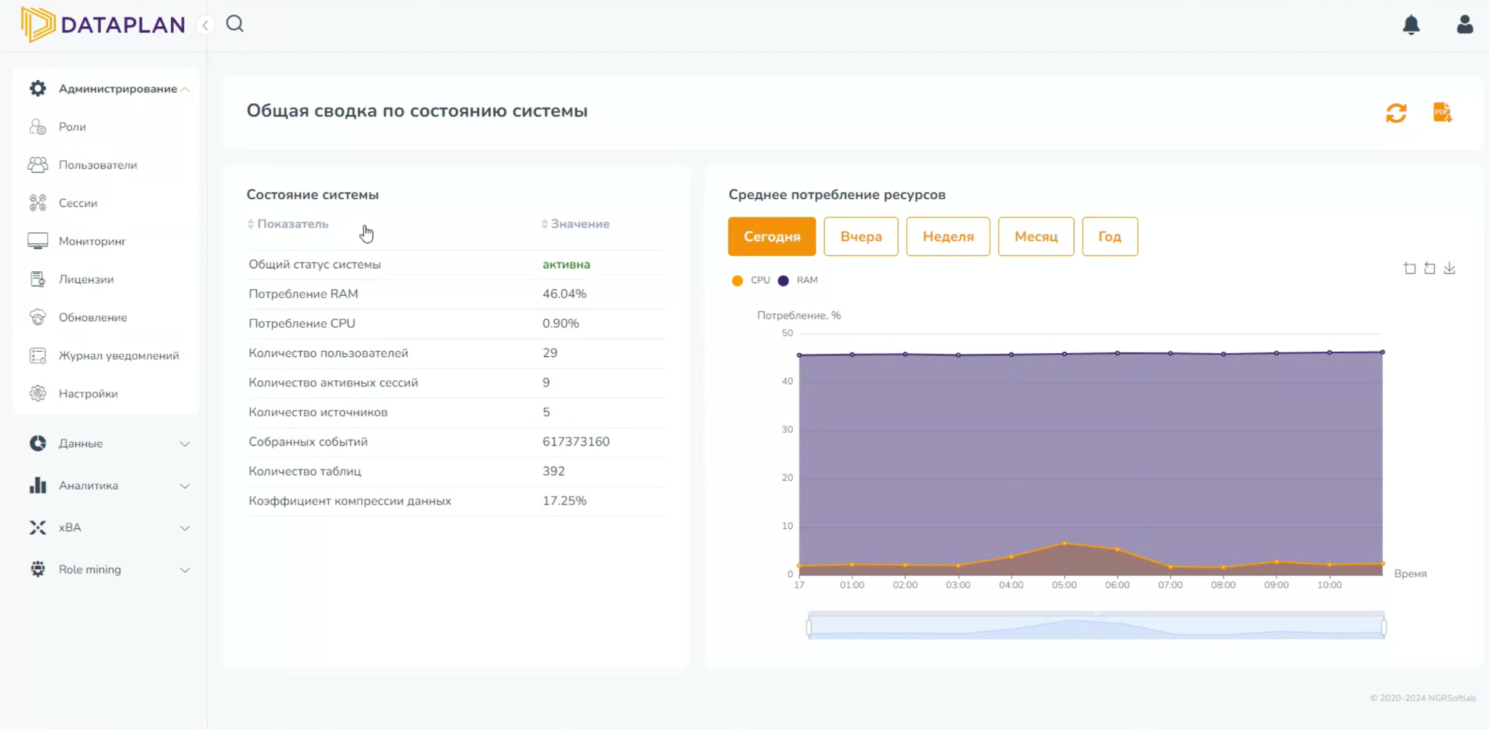The image size is (1489, 729).
Task: Expand the Данные menu section
Action: point(109,443)
